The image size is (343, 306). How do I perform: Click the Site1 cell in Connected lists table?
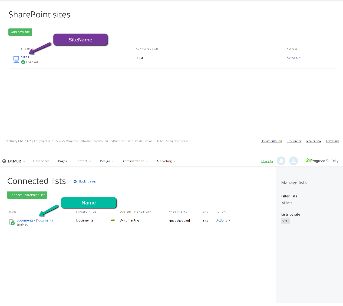point(206,221)
